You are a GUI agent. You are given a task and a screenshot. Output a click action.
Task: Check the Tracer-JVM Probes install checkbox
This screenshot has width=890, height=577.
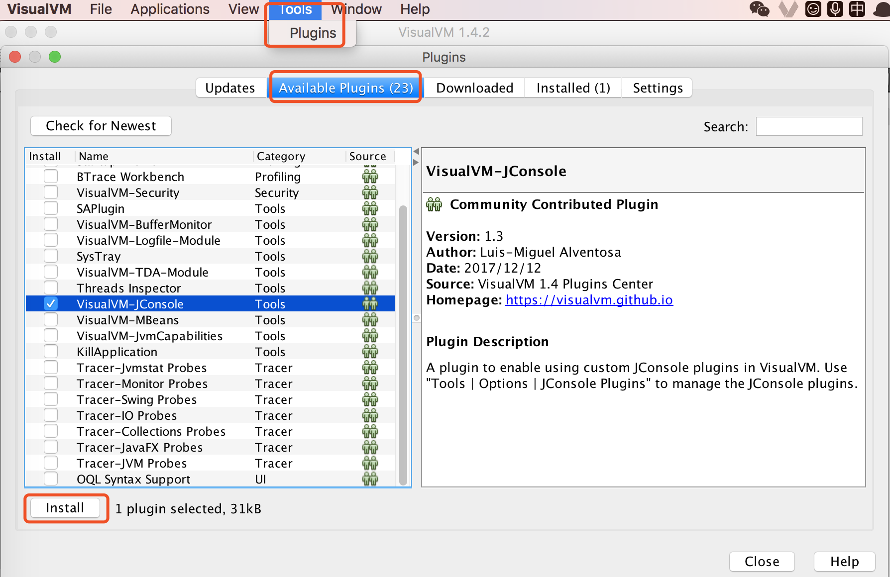click(51, 463)
